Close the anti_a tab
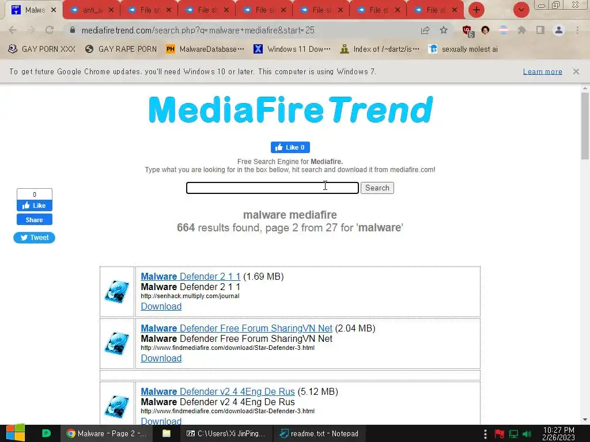Screen dimensions: 590x442 [111, 10]
